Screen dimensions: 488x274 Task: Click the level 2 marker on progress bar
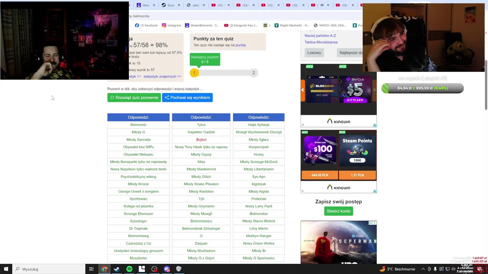coord(254,73)
